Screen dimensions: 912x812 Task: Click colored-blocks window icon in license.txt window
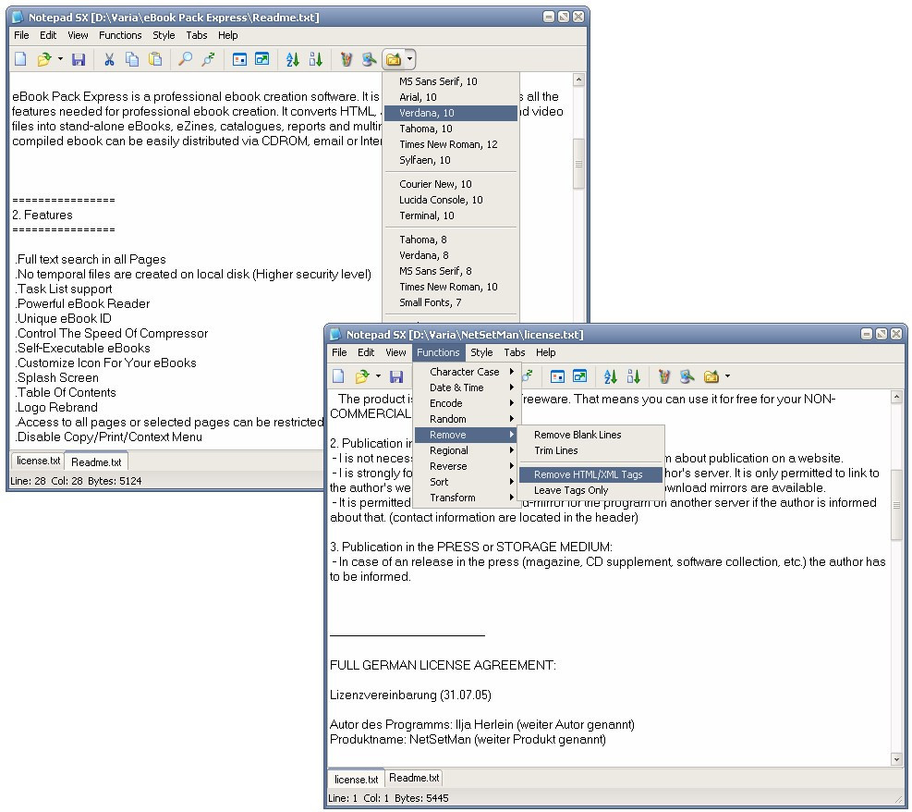click(x=557, y=376)
